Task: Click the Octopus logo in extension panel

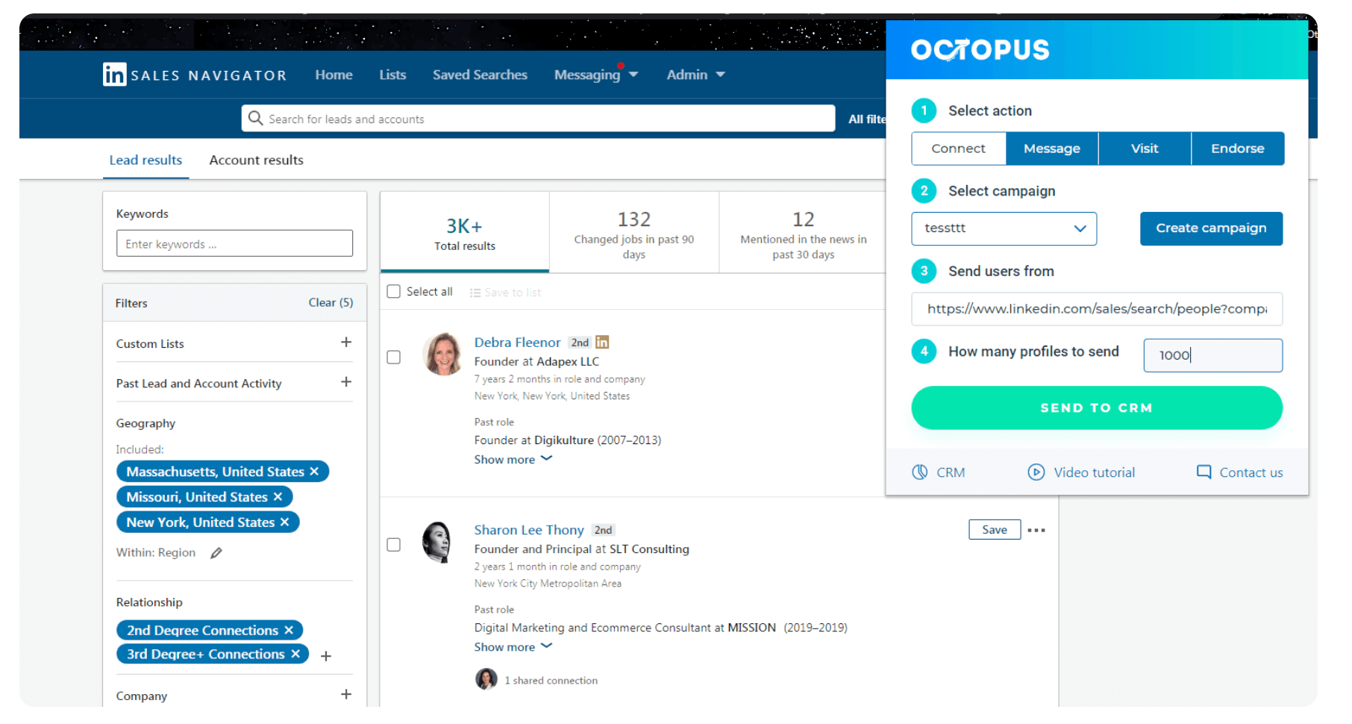Action: pyautogui.click(x=980, y=49)
